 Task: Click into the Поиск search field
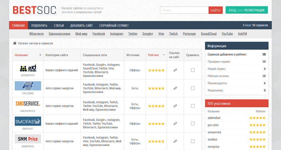point(184,10)
